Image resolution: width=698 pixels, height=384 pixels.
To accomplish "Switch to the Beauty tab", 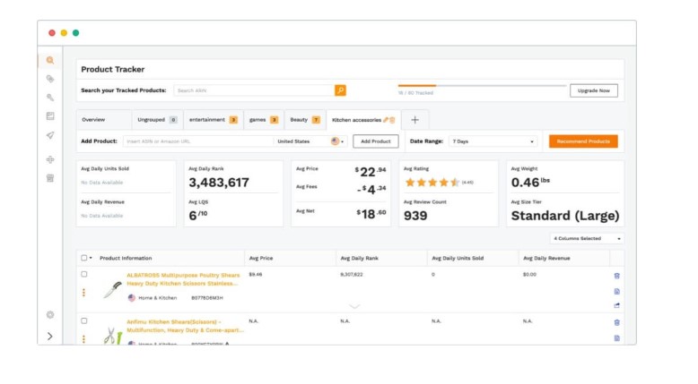I will pyautogui.click(x=305, y=120).
